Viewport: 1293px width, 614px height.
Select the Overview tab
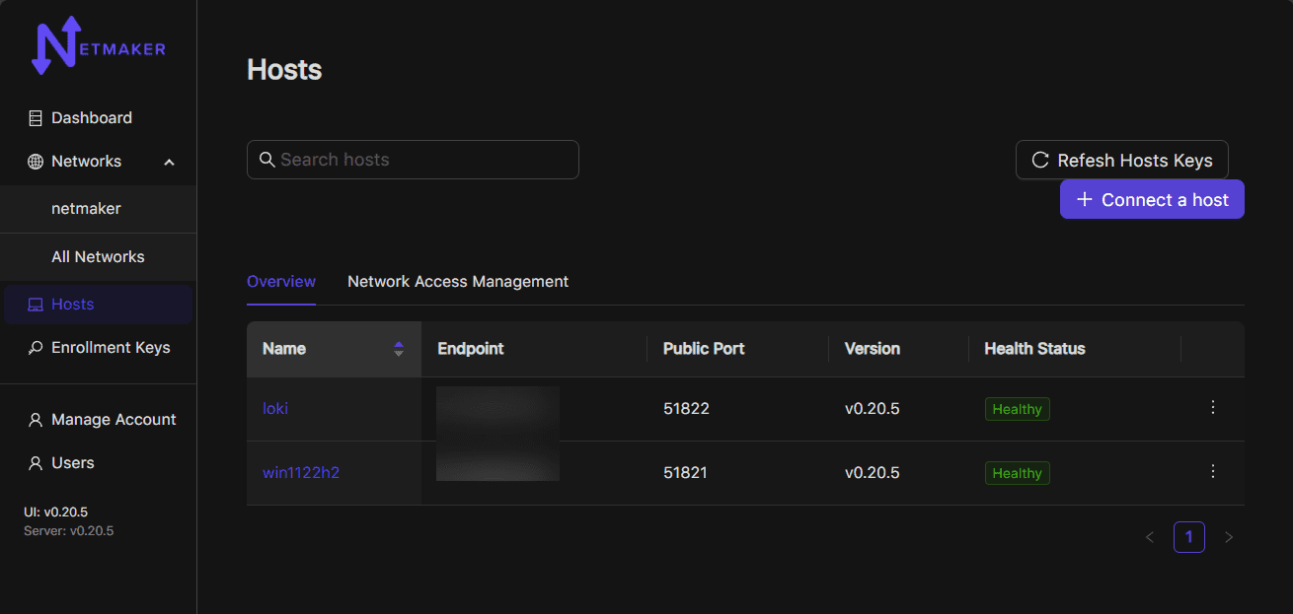pyautogui.click(x=281, y=282)
